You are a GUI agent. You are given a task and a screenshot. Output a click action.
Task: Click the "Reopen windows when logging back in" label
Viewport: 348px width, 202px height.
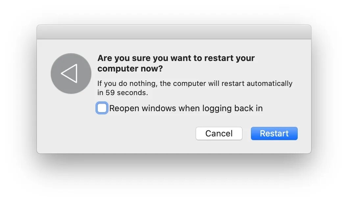pos(186,108)
